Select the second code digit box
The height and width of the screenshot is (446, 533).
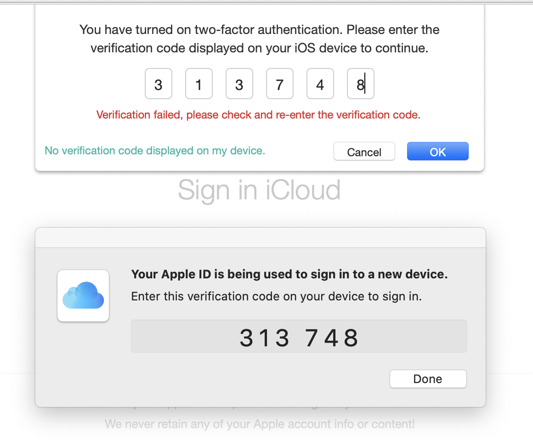199,84
